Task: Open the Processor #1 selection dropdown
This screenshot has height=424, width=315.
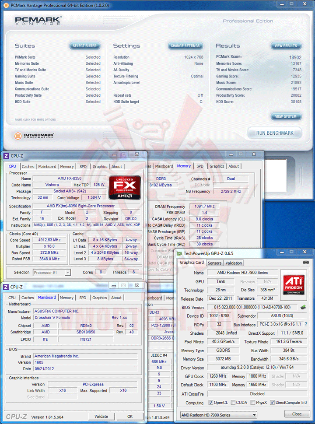Action: pyautogui.click(x=52, y=273)
